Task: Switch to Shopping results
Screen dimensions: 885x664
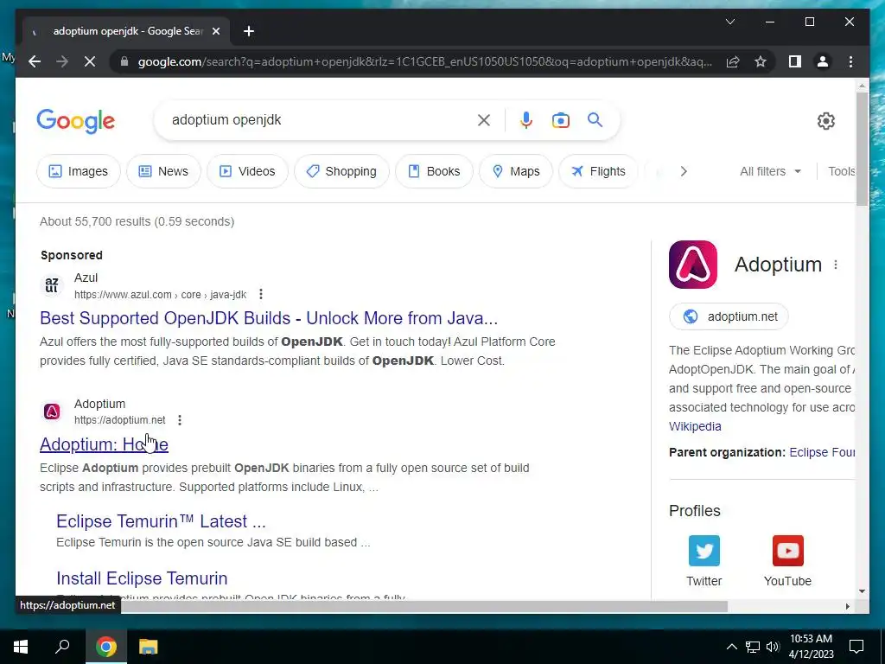Action: 341,171
